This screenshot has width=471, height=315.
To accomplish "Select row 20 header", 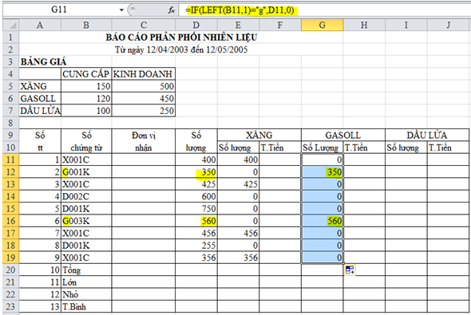I will pyautogui.click(x=11, y=270).
